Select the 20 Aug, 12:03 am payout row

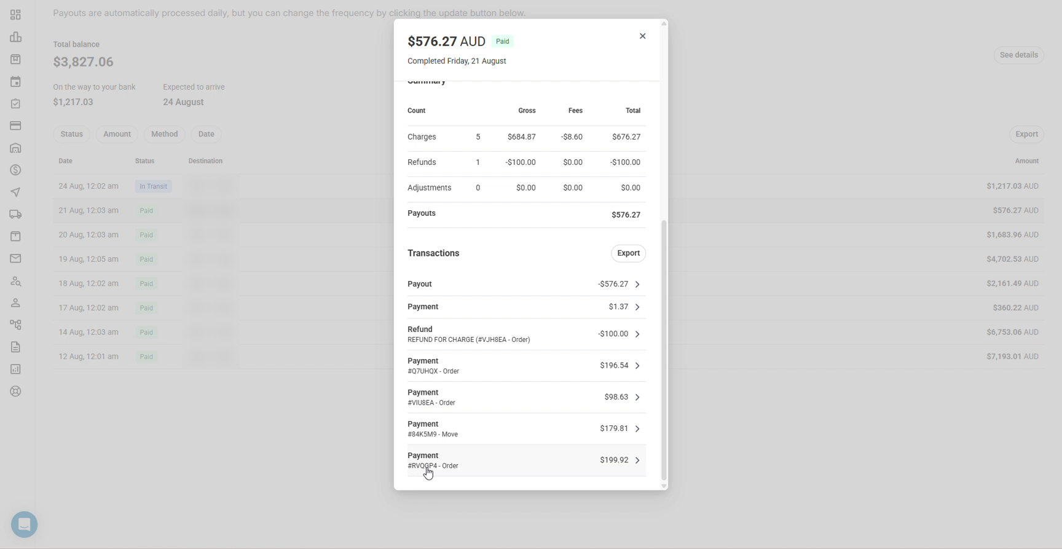[549, 235]
